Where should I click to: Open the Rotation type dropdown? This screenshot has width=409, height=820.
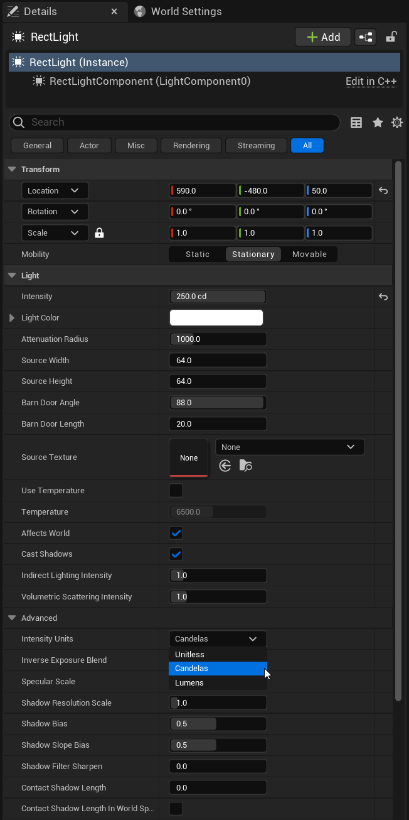tap(55, 212)
